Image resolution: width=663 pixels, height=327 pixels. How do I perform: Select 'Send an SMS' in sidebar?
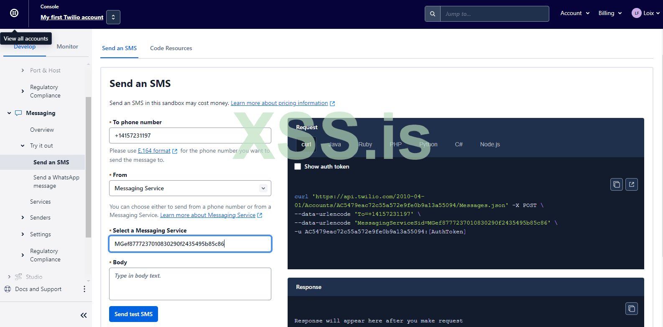coord(51,162)
